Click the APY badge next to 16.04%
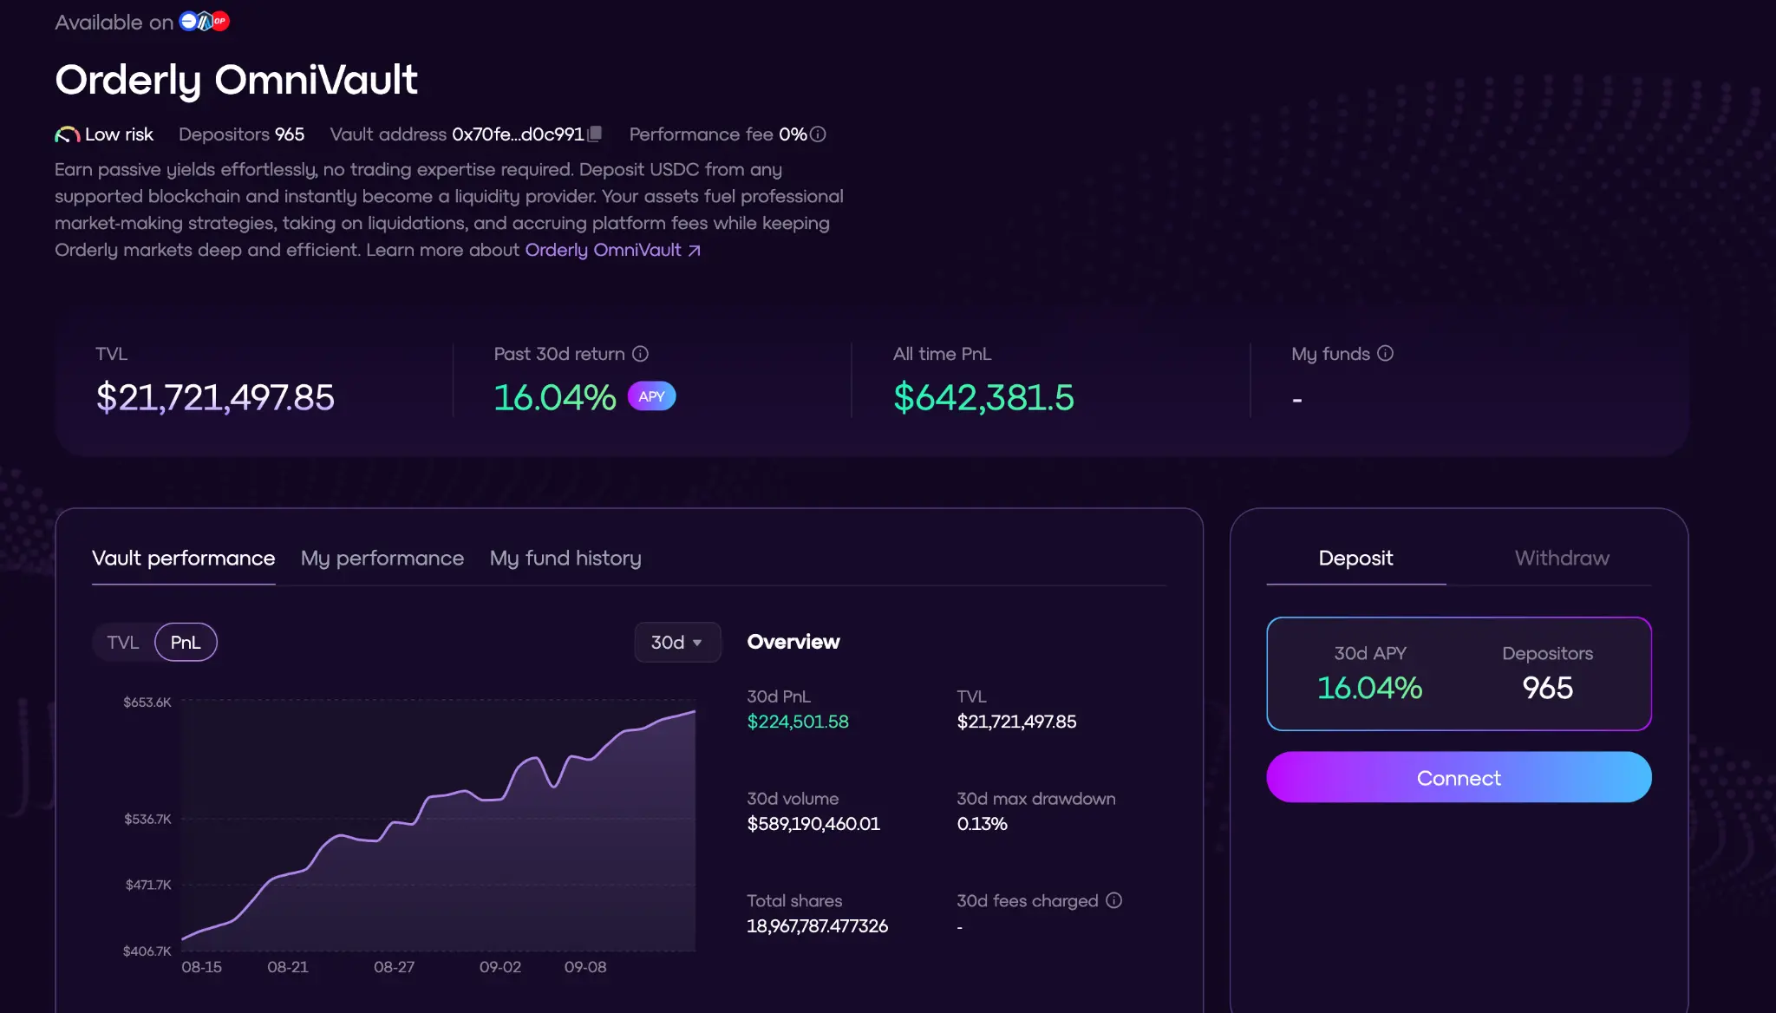This screenshot has height=1013, width=1776. pyautogui.click(x=651, y=396)
